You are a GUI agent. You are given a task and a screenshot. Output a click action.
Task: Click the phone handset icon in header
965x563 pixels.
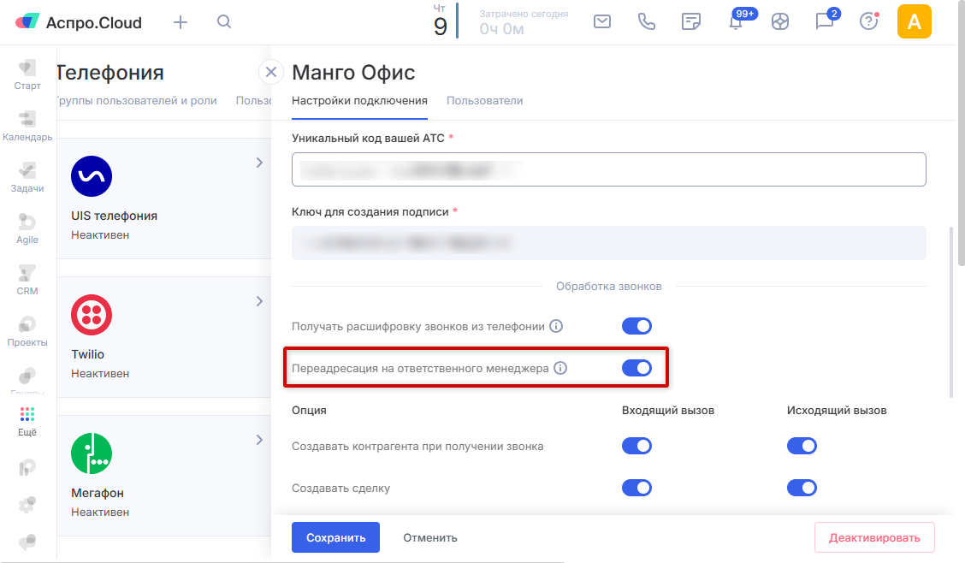pyautogui.click(x=646, y=21)
